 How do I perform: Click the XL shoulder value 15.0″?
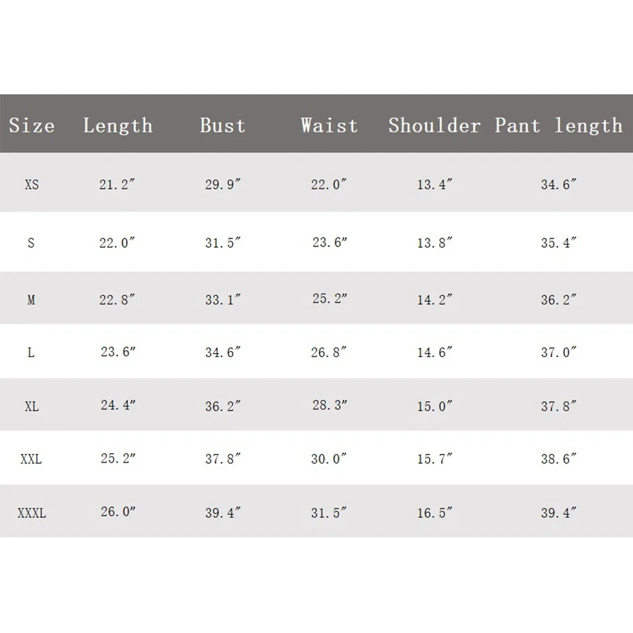pyautogui.click(x=434, y=407)
